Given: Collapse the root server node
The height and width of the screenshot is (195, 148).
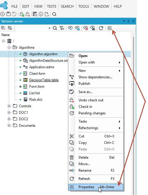Looking at the screenshot, I should [3, 41].
